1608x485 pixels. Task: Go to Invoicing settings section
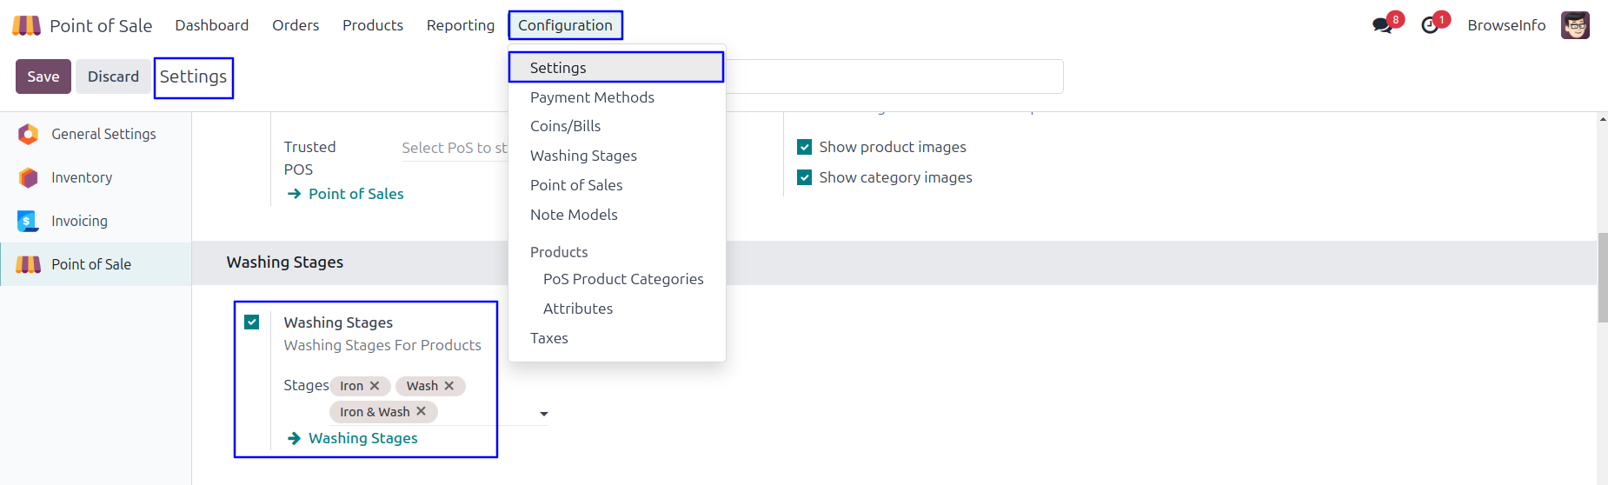click(79, 221)
